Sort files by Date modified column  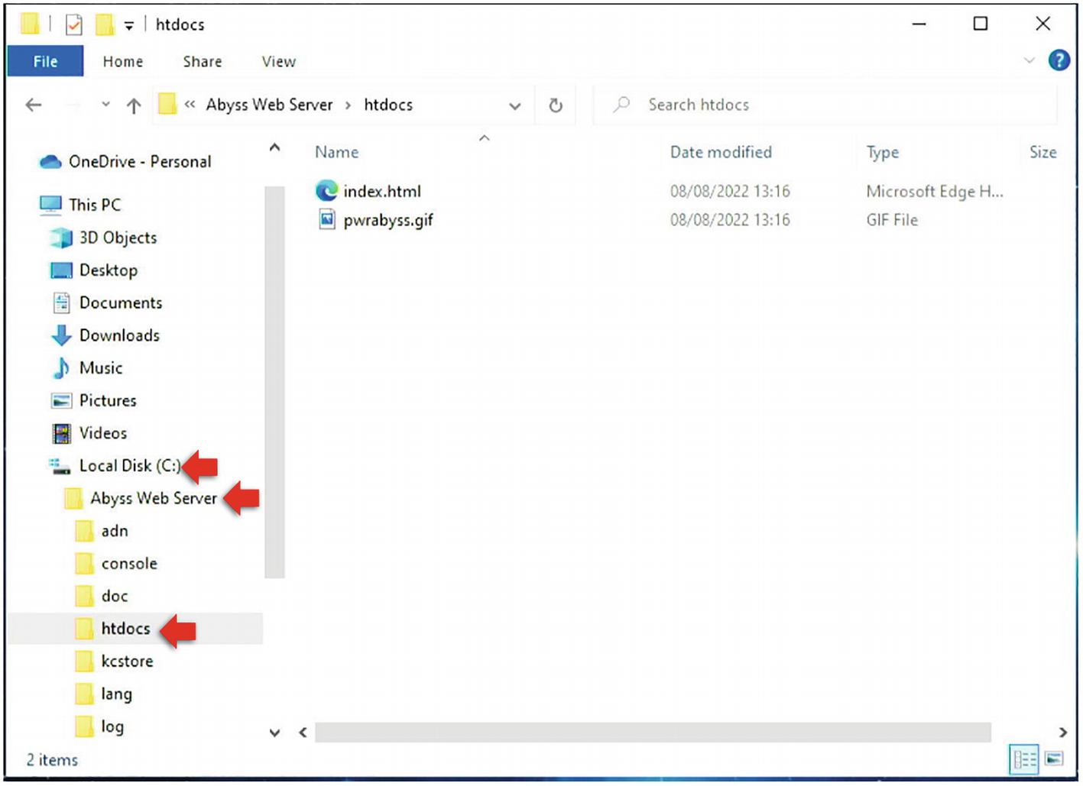coord(720,152)
